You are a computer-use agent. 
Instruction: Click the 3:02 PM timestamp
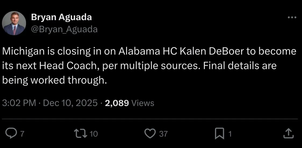pyautogui.click(x=19, y=103)
